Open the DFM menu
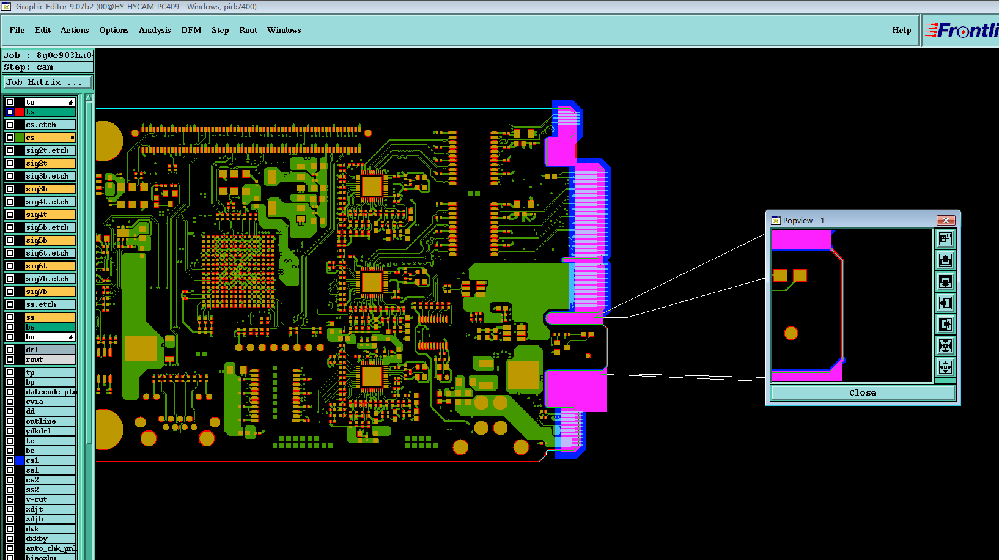 pos(191,30)
